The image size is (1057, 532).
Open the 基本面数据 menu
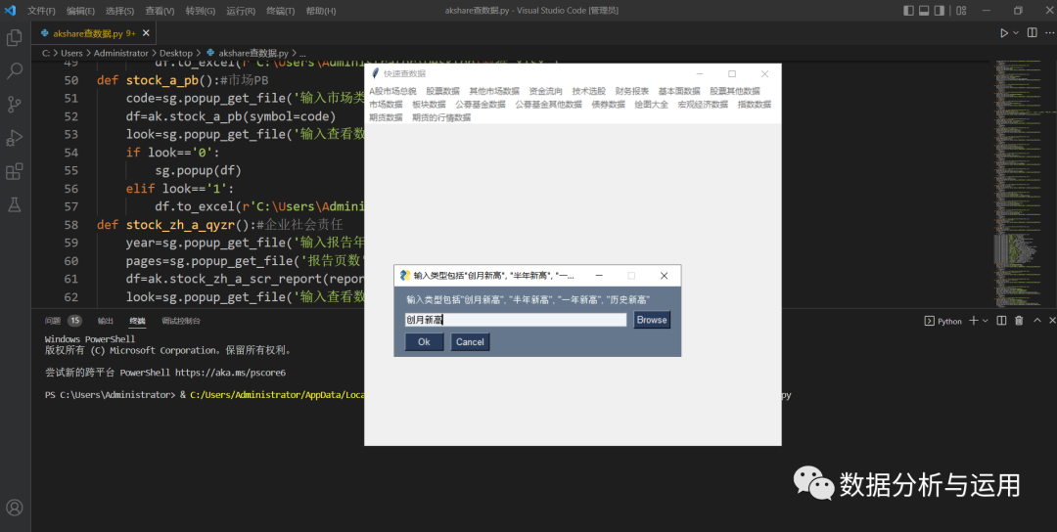point(679,91)
